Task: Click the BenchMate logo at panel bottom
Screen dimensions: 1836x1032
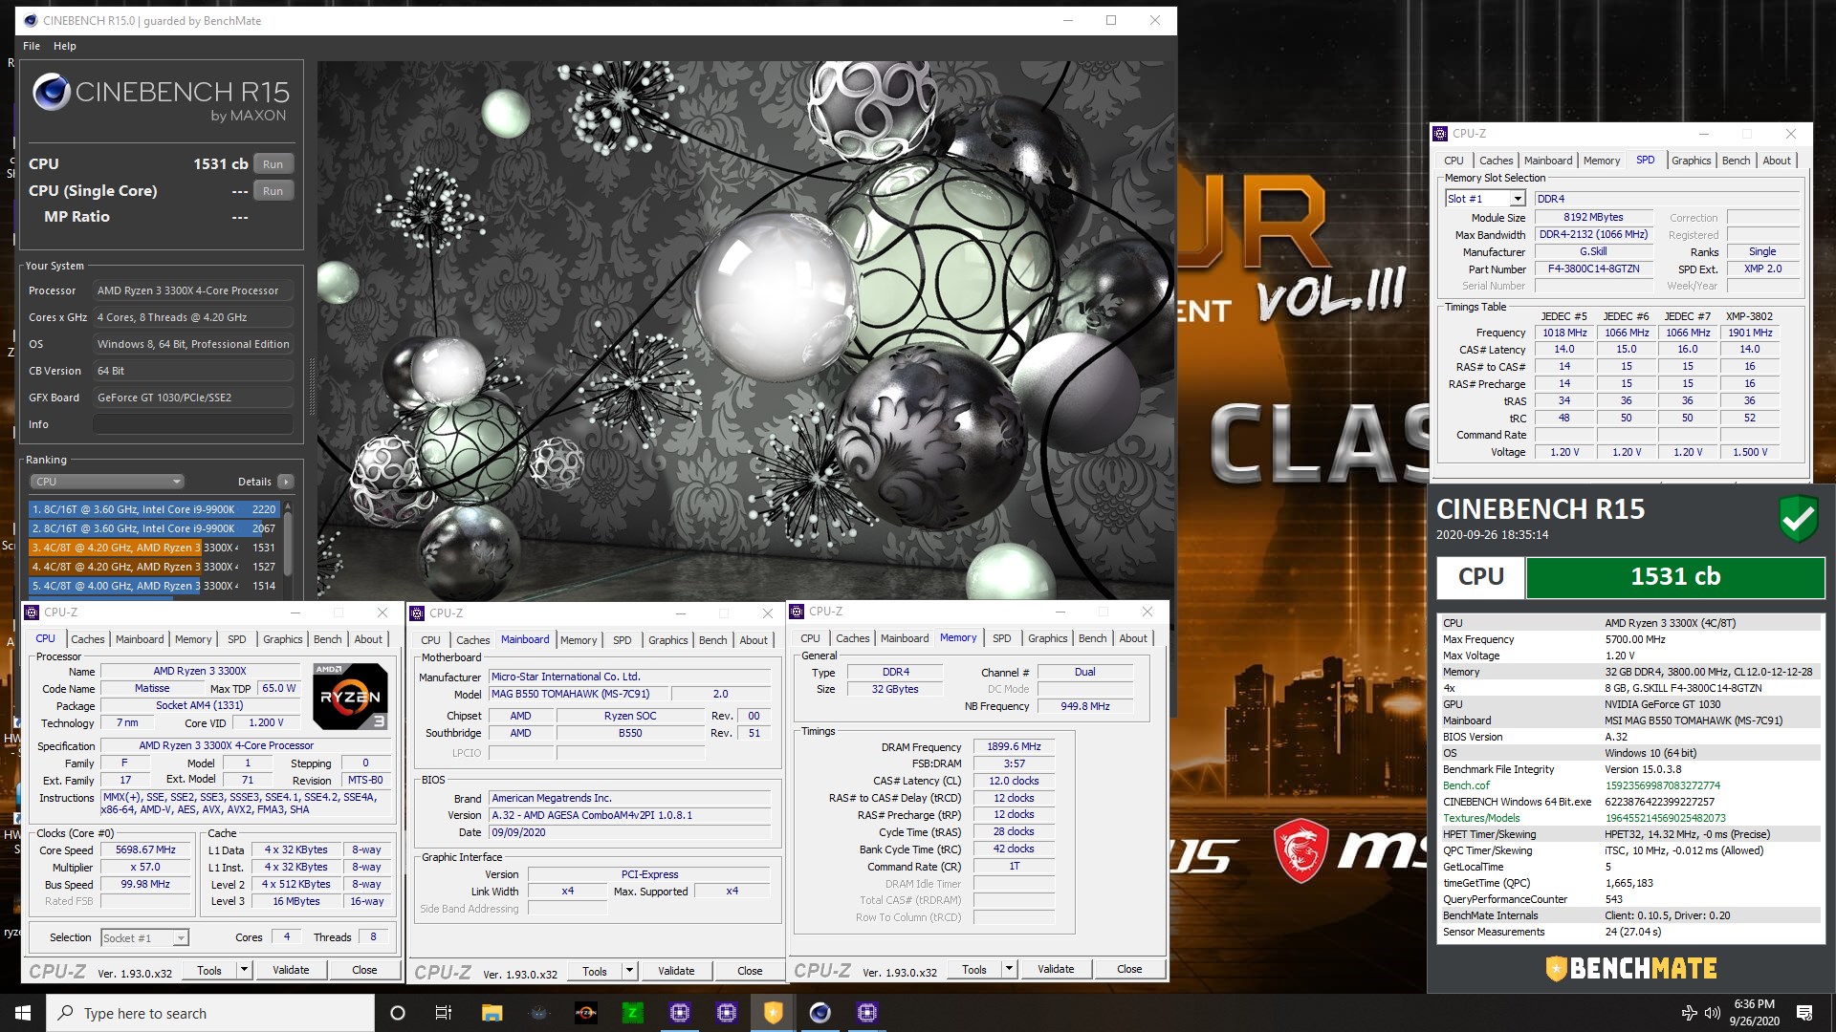Action: (x=1631, y=969)
